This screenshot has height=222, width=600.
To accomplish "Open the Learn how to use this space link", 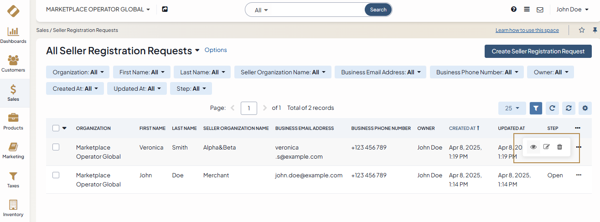I will pos(527,30).
